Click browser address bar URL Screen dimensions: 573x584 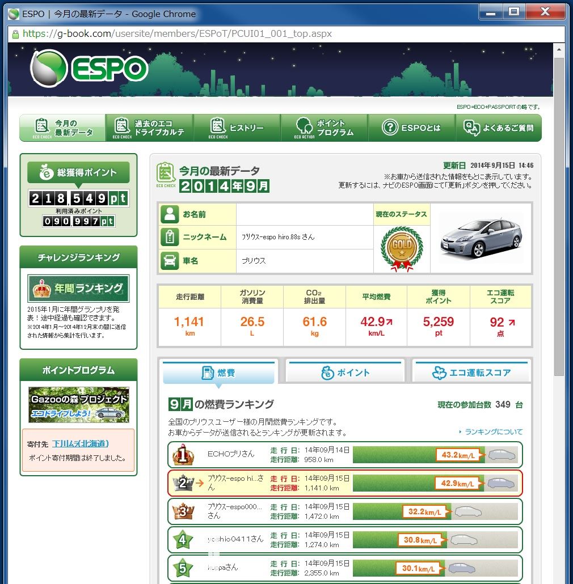(177, 34)
